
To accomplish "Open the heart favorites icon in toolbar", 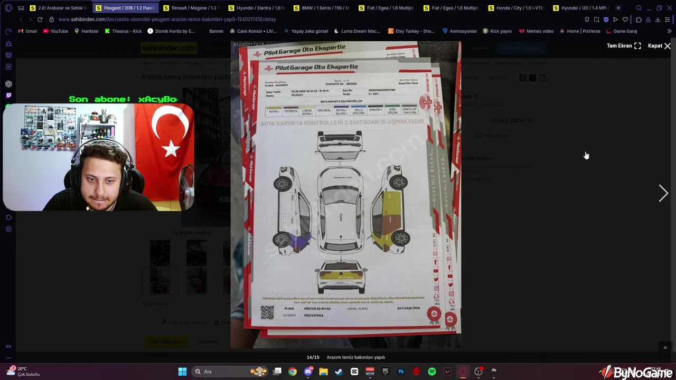I will click(x=625, y=20).
